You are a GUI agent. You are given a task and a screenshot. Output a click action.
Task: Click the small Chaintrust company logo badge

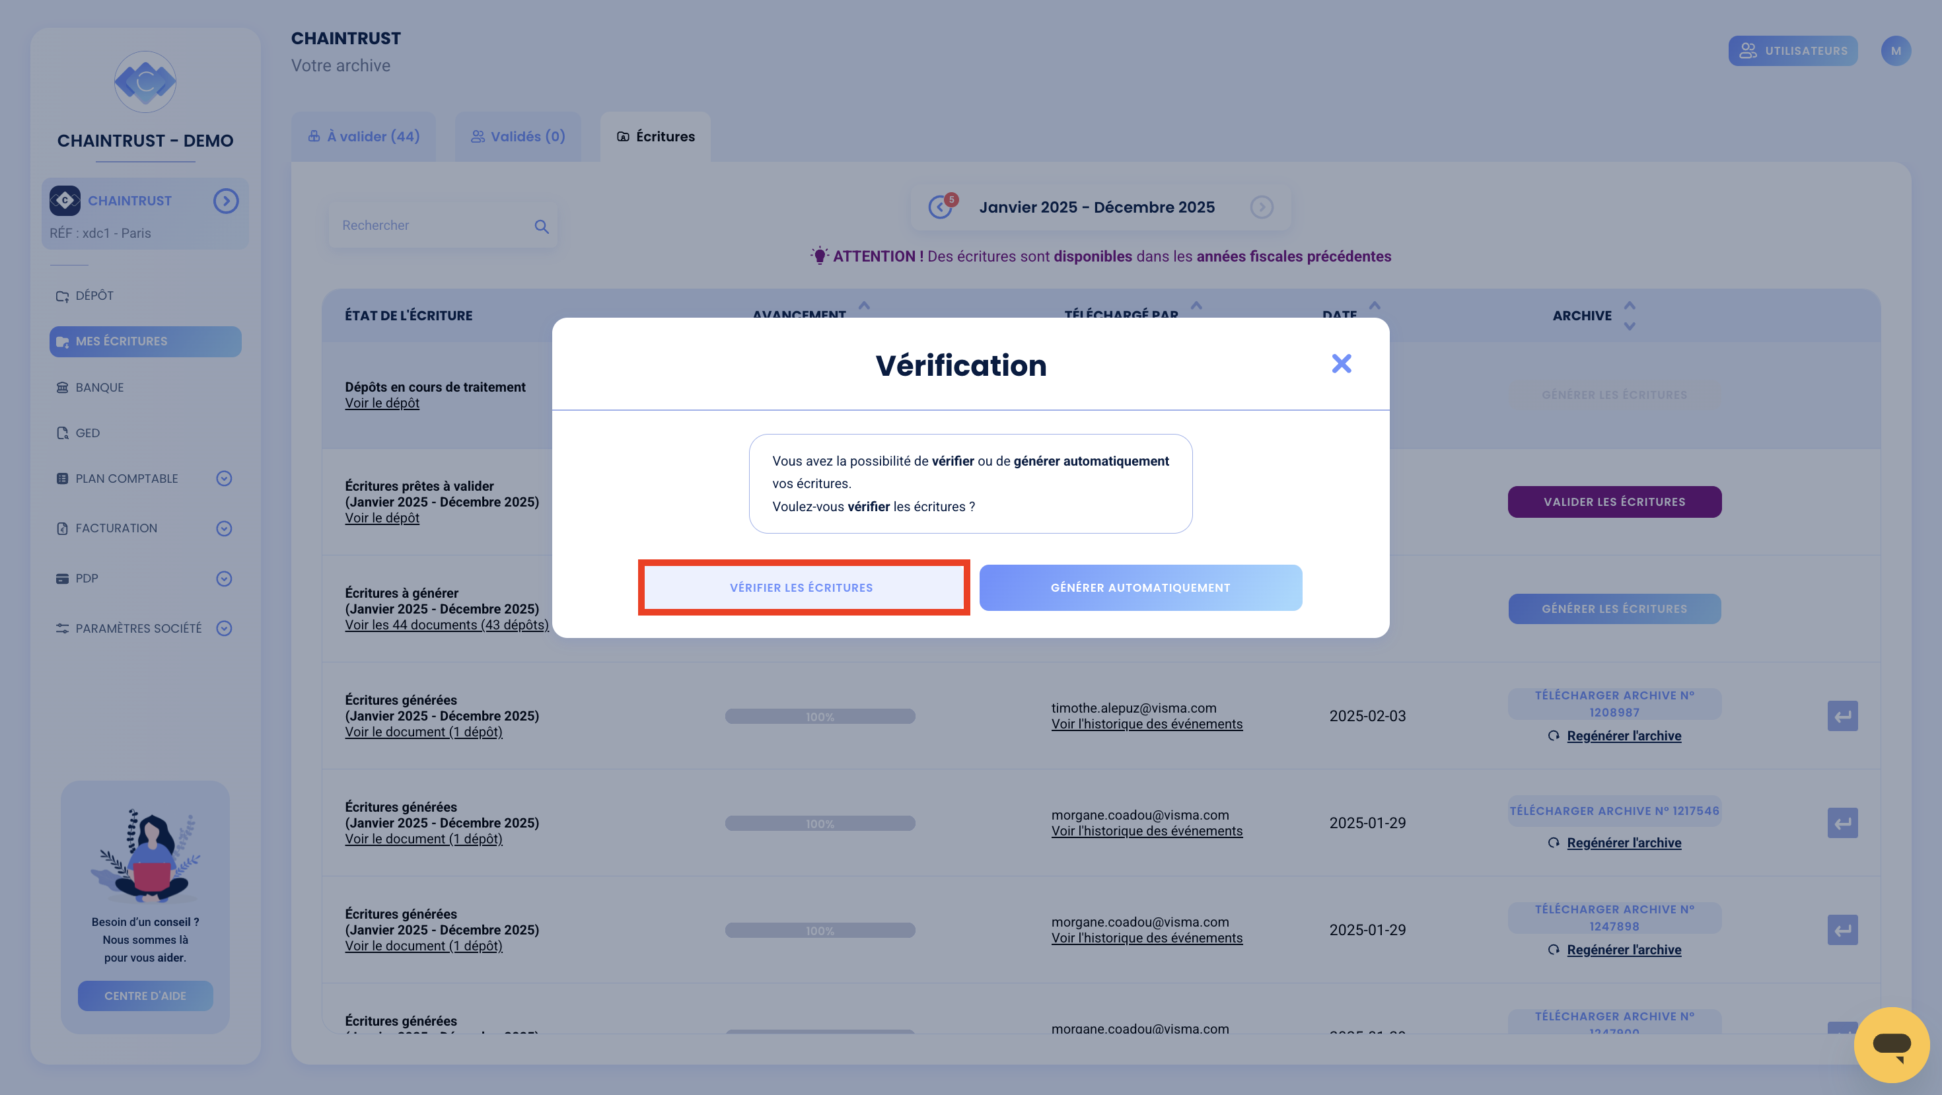pyautogui.click(x=65, y=201)
